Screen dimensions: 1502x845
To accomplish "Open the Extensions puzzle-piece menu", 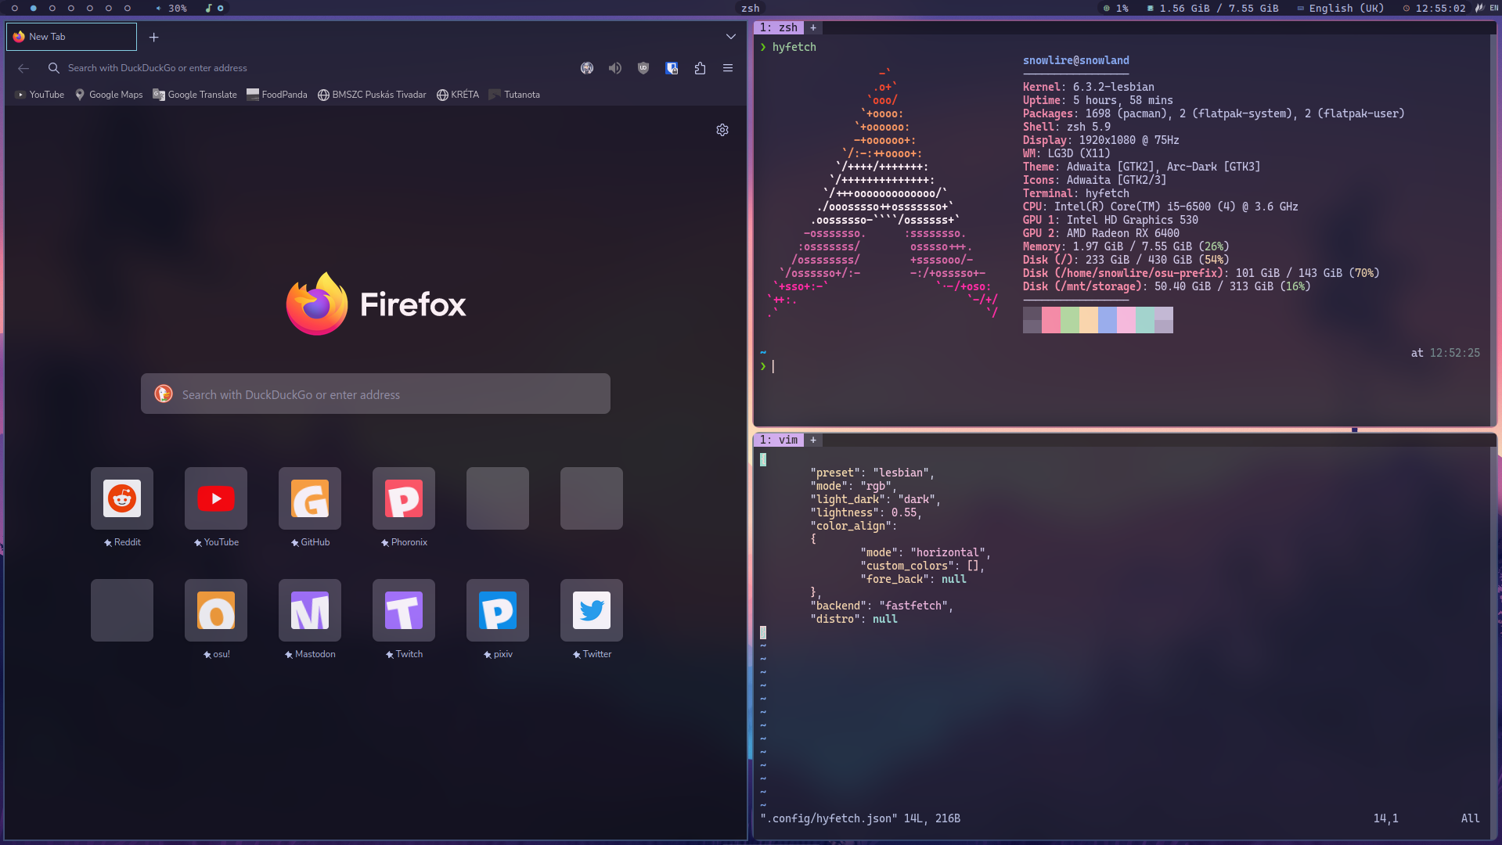I will point(700,68).
